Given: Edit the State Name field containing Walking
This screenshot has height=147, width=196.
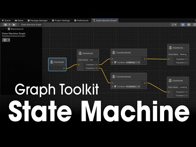Looking at the screenshot, I should (x=183, y=54).
